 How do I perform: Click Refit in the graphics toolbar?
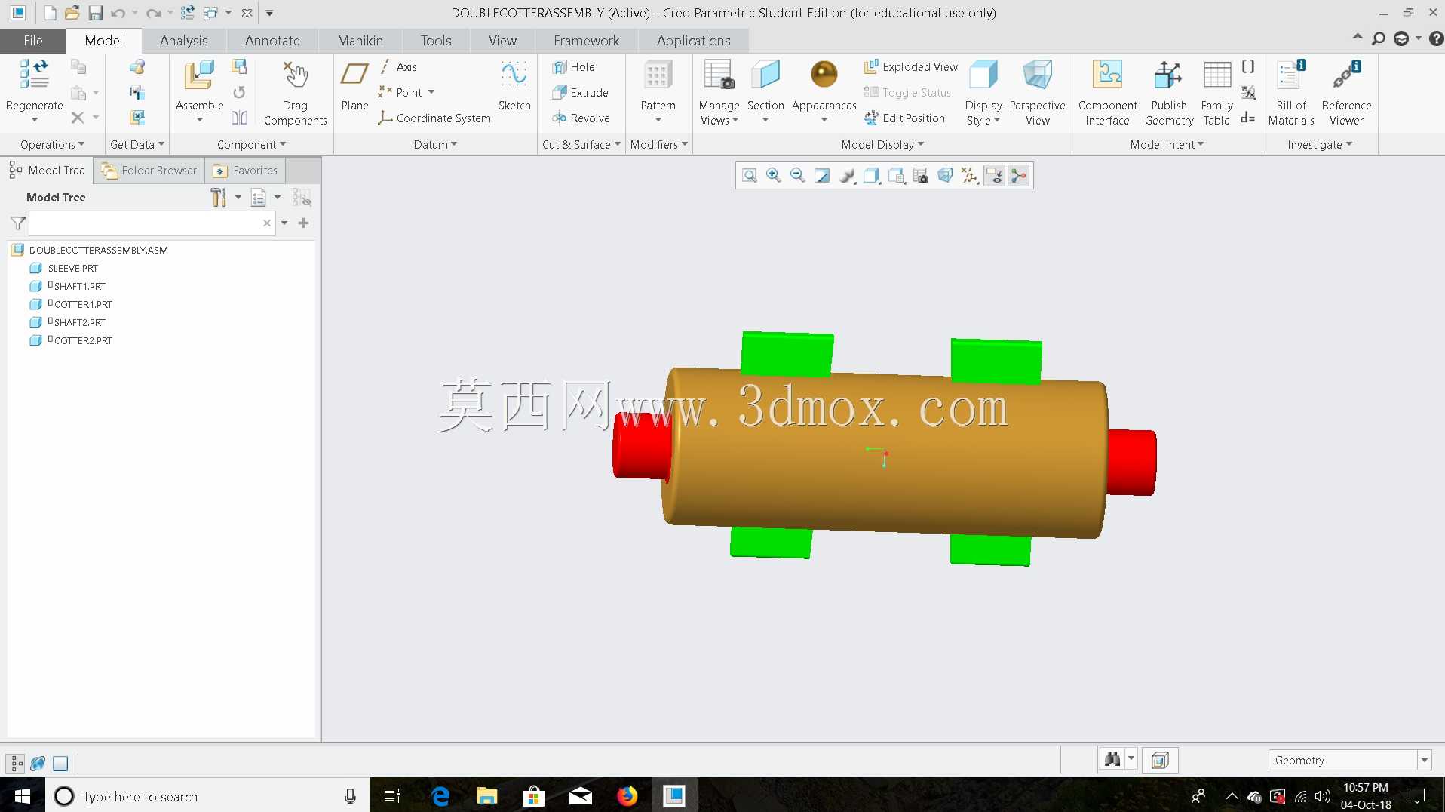pos(749,176)
